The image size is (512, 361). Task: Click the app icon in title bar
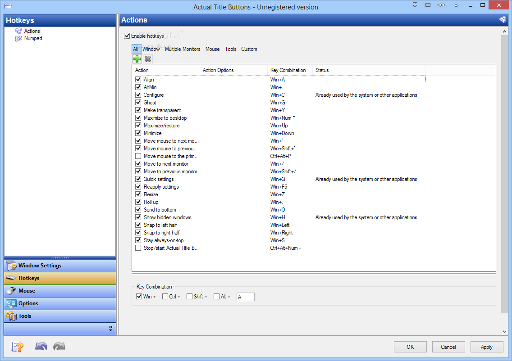(8, 6)
